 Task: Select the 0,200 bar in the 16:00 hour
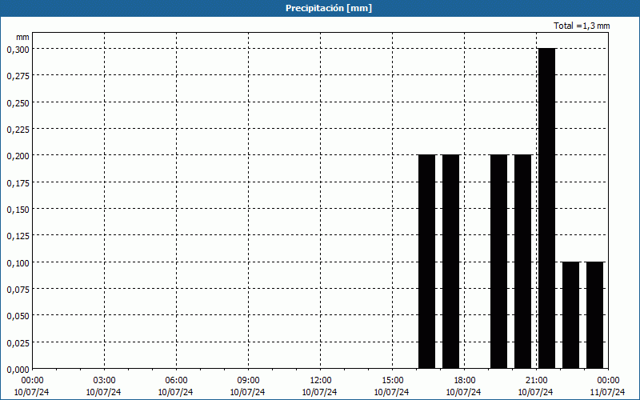(x=427, y=262)
